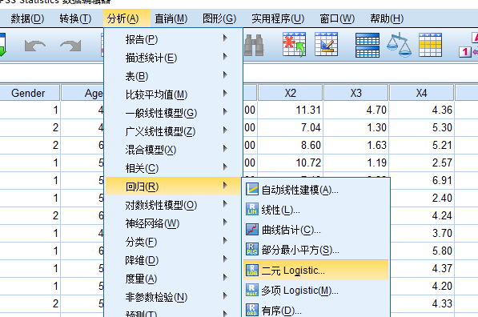Image resolution: width=478 pixels, height=317 pixels.
Task: Expand the 报告(P) submenu
Action: click(173, 39)
